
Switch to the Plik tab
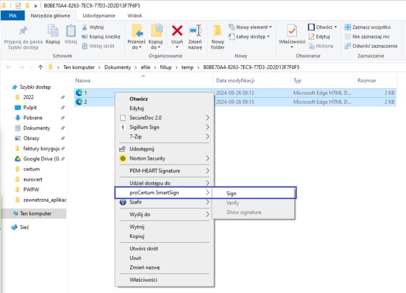12,16
